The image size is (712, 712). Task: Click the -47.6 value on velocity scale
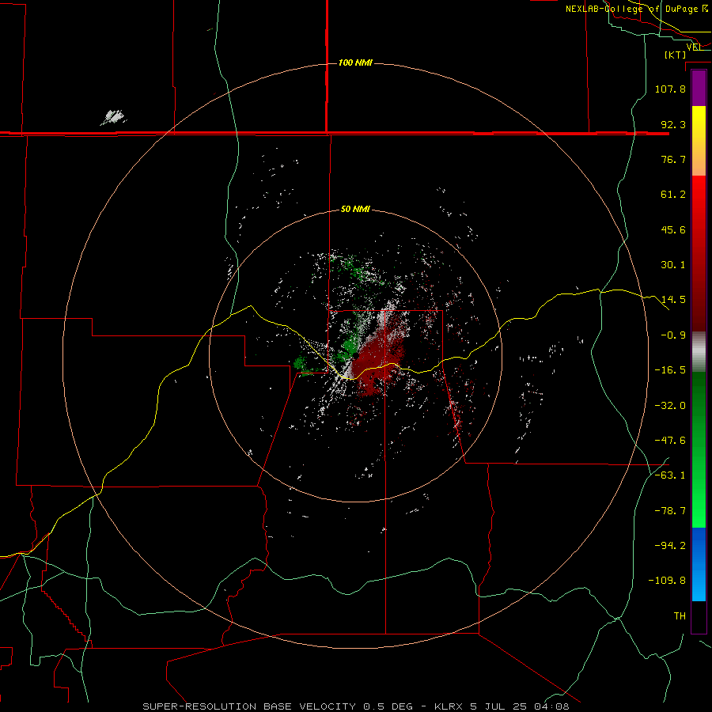pyautogui.click(x=670, y=441)
